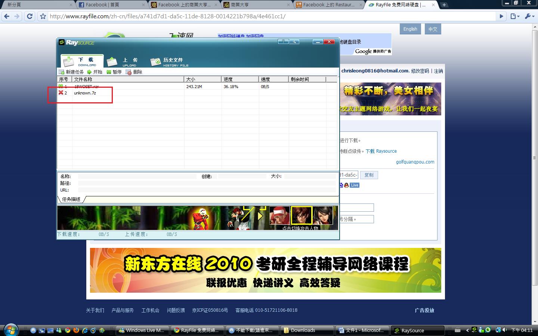538x336 pixels.
Task: Create a new task with 新建任务
Action: pyautogui.click(x=71, y=72)
